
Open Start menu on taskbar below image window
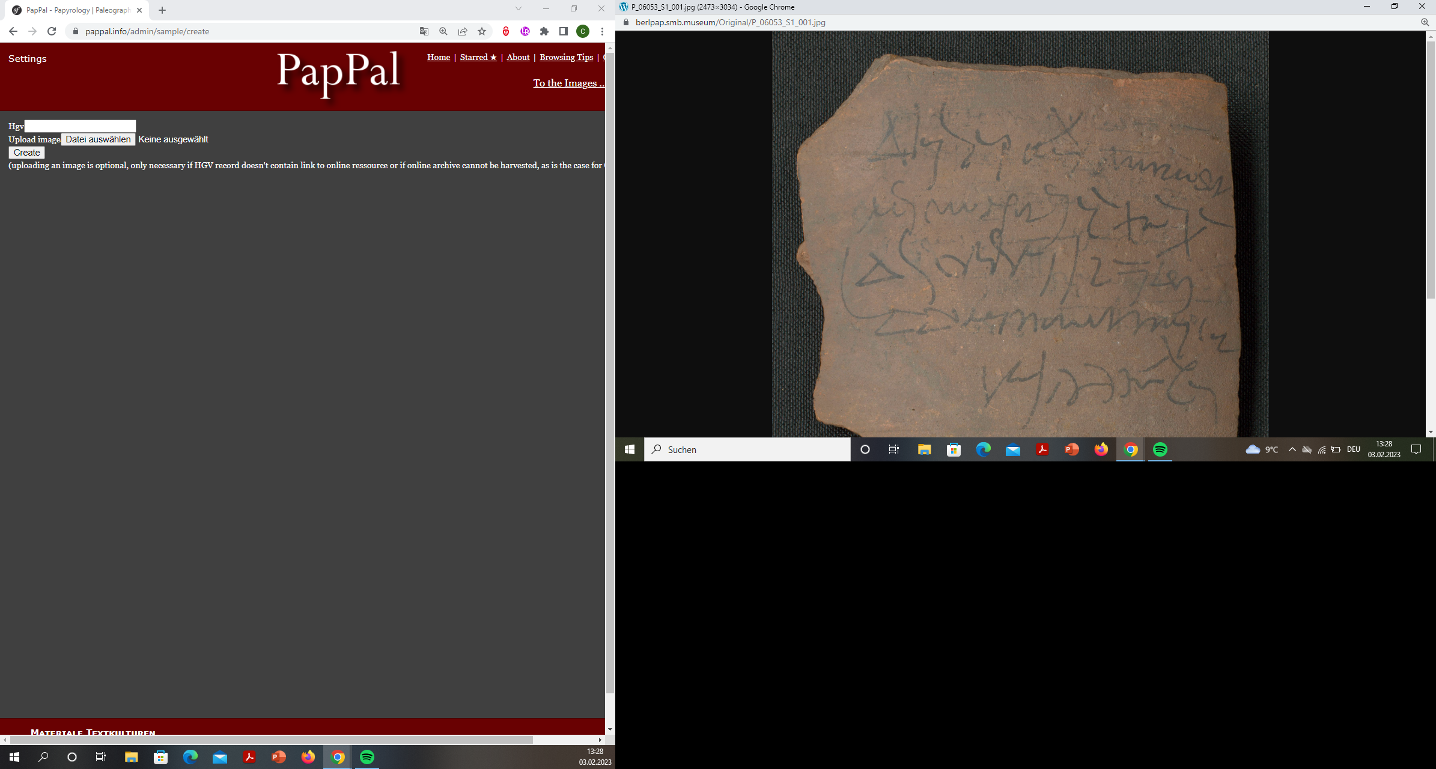tap(630, 449)
